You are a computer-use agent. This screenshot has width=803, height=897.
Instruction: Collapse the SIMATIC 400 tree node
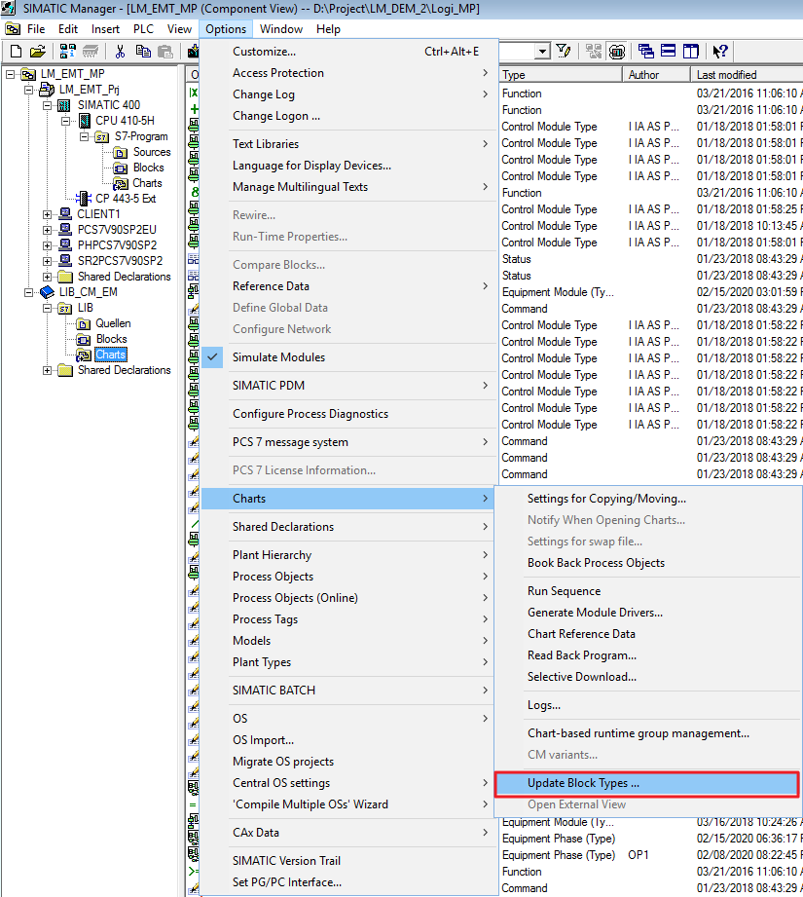point(48,105)
